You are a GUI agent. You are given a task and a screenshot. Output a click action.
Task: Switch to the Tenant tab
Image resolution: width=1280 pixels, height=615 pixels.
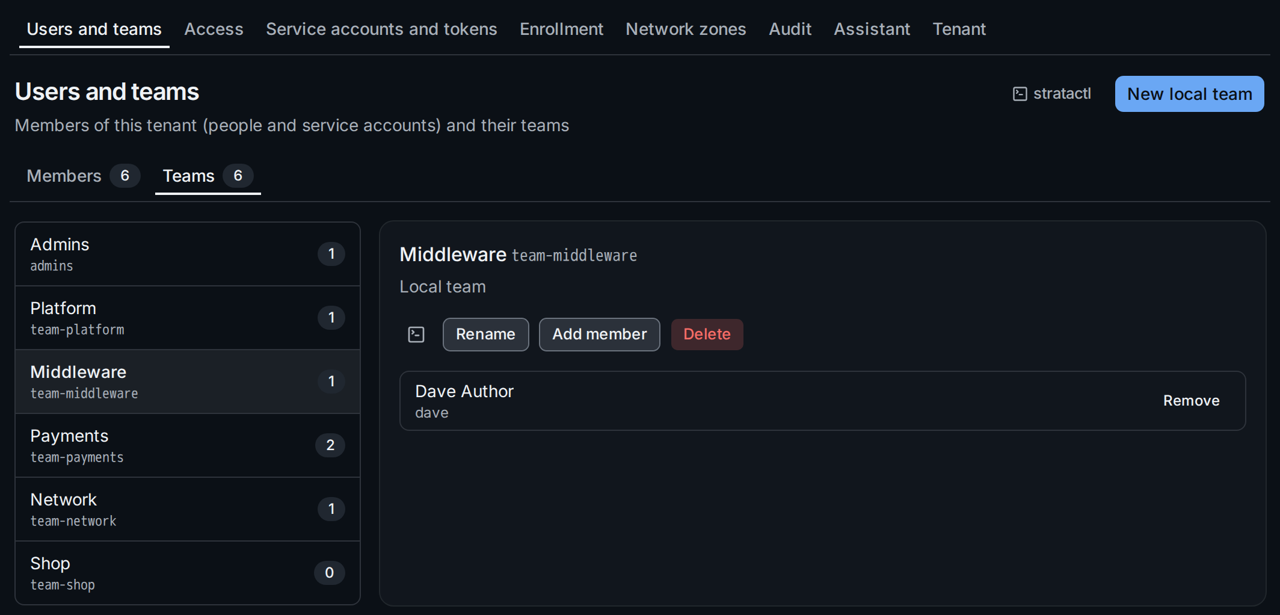959,29
